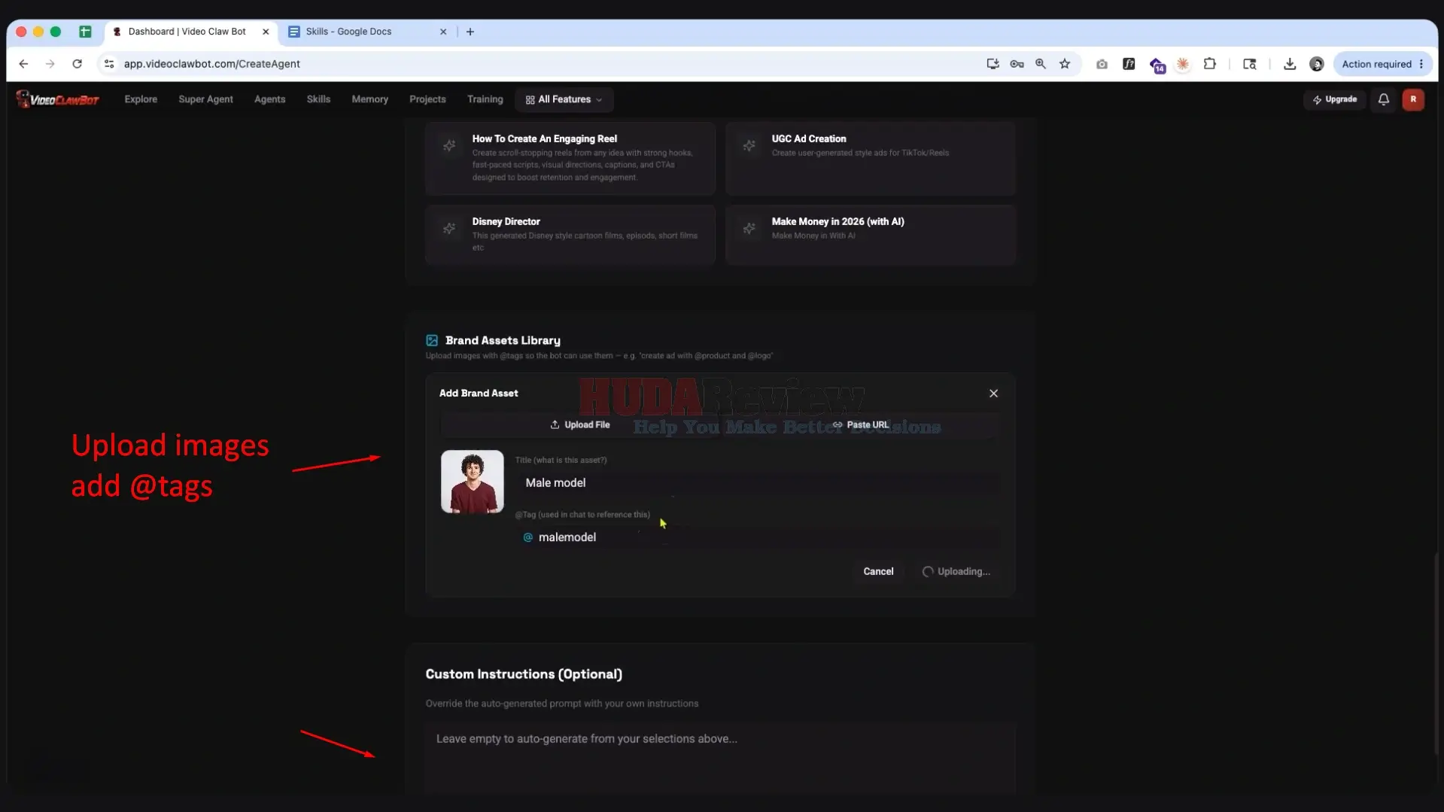Click the Brand Assets Library image icon

pyautogui.click(x=432, y=341)
